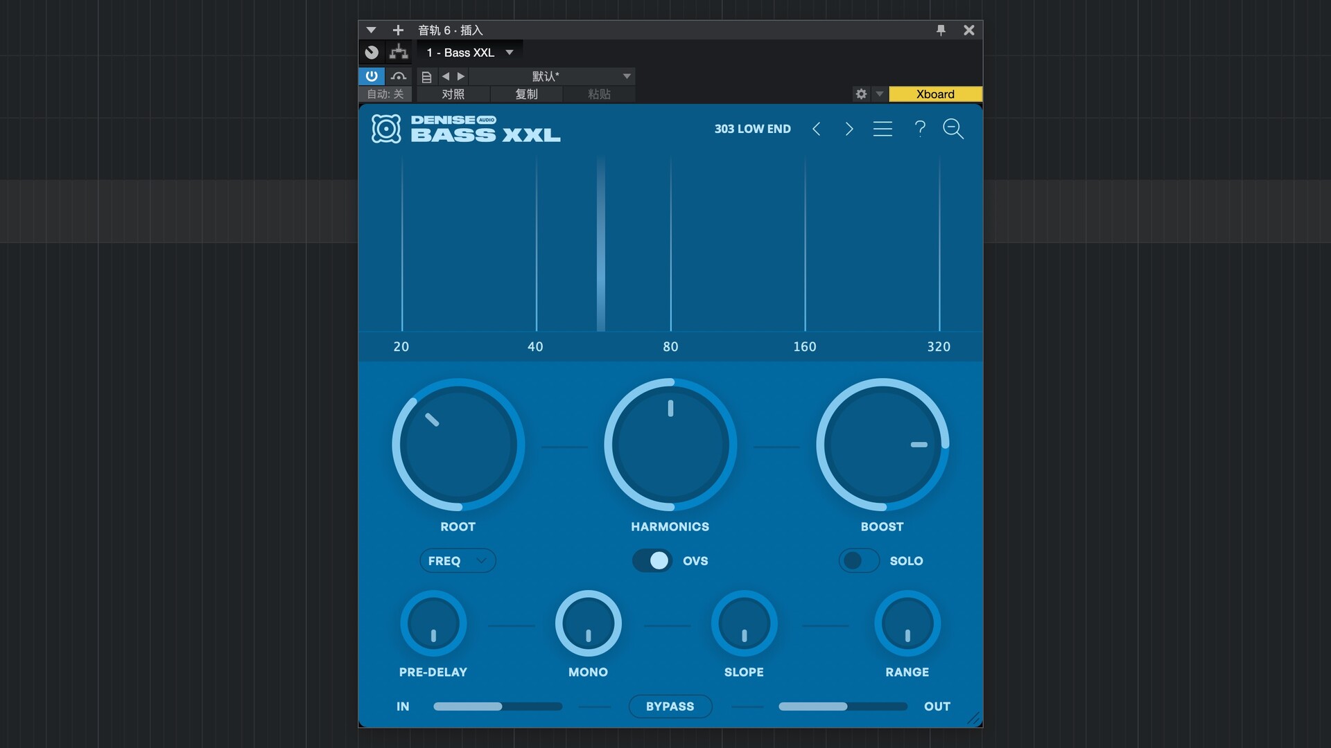1331x748 pixels.
Task: Click the IN level slider
Action: (x=497, y=706)
